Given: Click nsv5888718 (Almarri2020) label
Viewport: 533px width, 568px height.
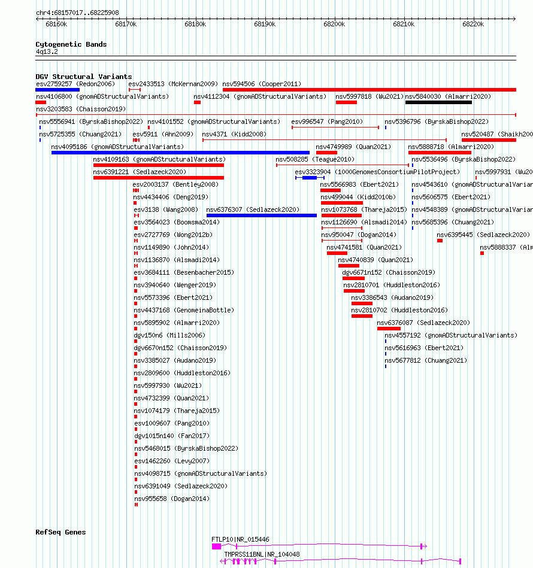Looking at the screenshot, I should click(x=451, y=147).
